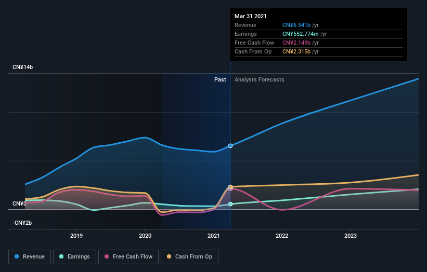Click the Earnings row label in tooltip
The height and width of the screenshot is (272, 427).
pos(245,34)
